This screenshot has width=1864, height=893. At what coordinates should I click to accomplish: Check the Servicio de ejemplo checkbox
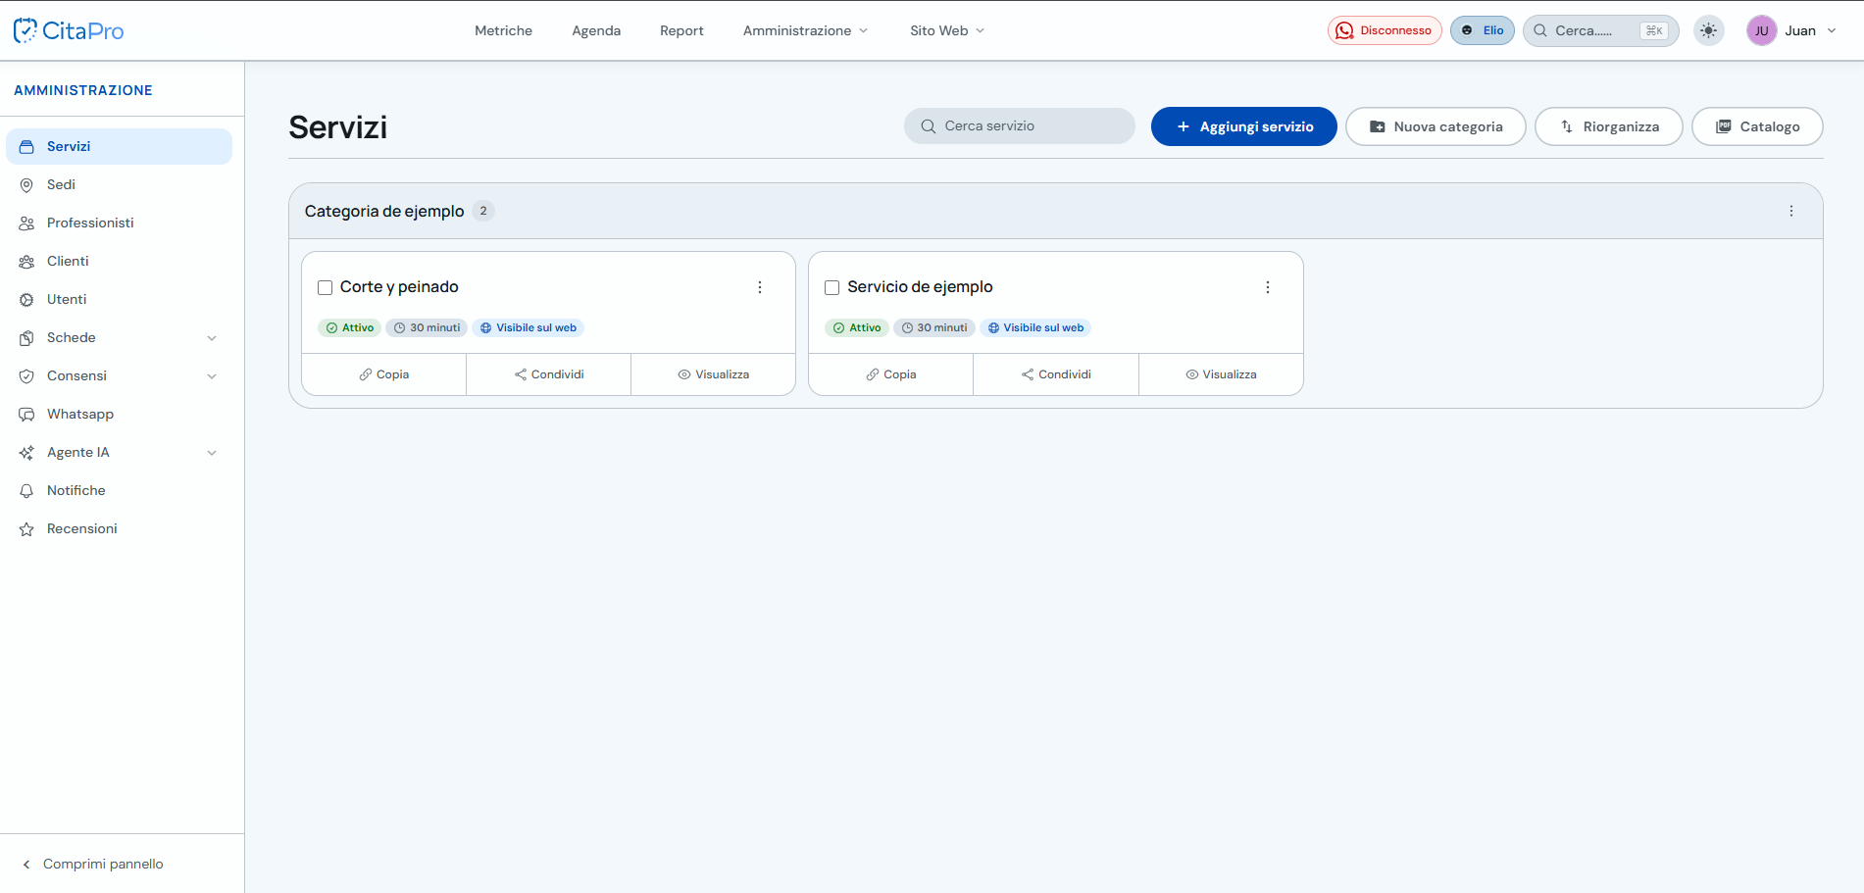[x=832, y=287]
